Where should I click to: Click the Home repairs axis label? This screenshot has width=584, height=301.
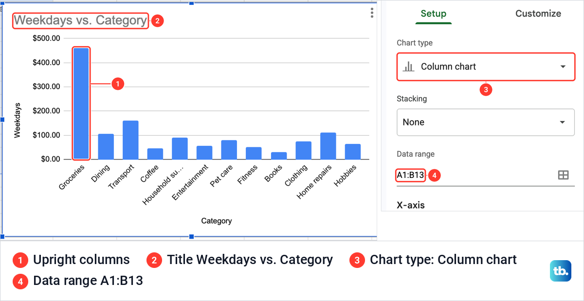pyautogui.click(x=315, y=182)
